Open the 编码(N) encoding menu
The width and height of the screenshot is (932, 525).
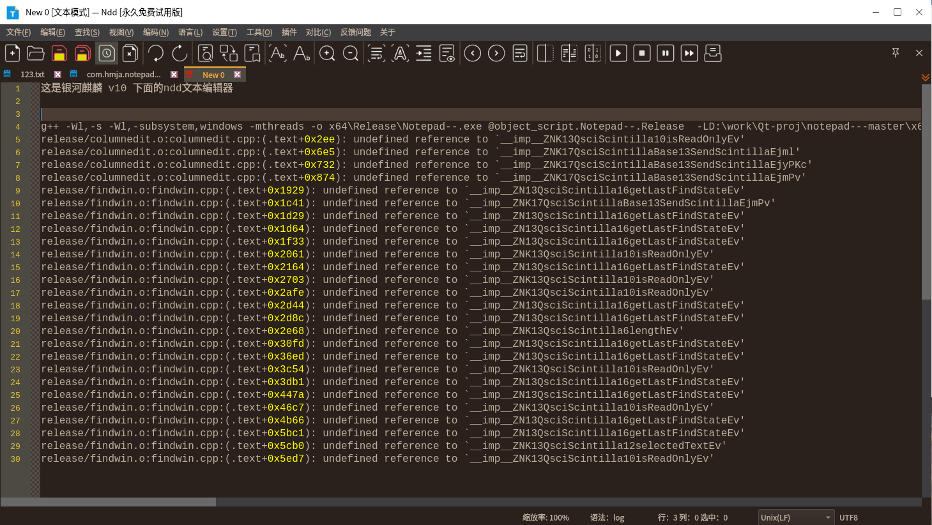155,32
